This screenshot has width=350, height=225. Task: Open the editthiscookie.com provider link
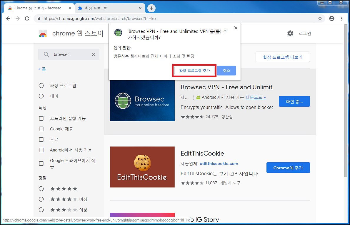(x=219, y=164)
